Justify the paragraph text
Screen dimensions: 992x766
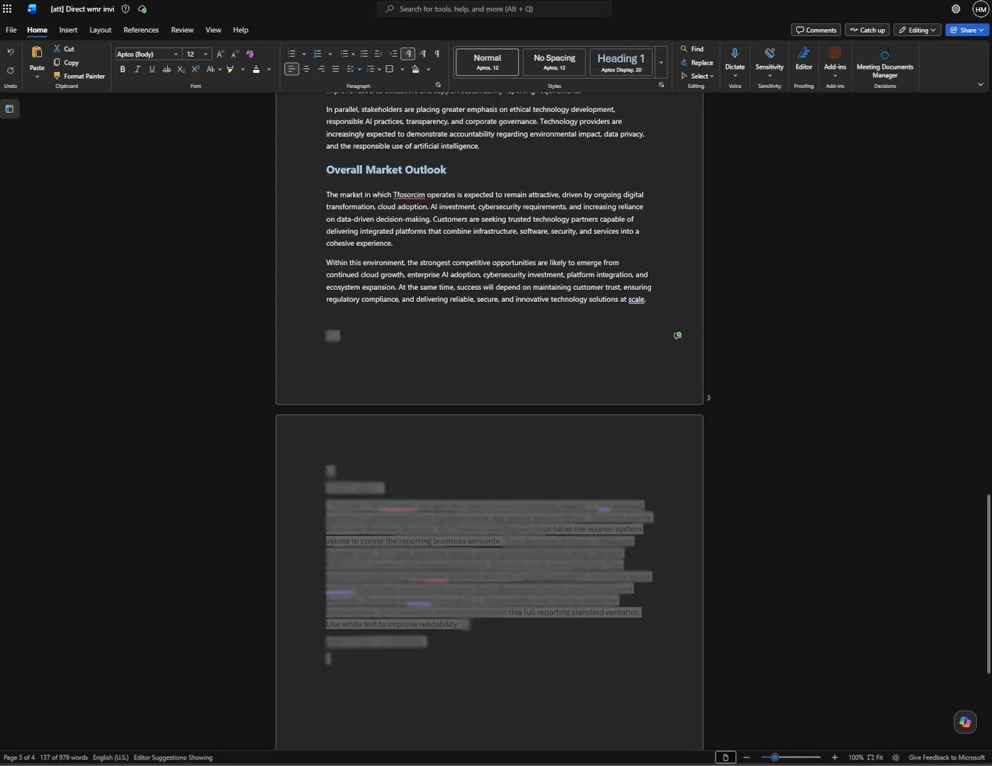336,69
